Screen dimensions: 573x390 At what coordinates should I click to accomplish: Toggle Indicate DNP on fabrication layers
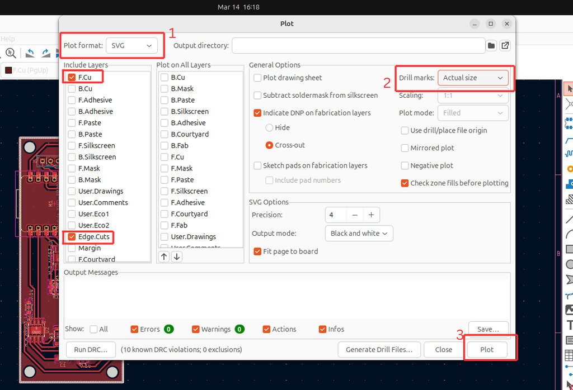257,113
